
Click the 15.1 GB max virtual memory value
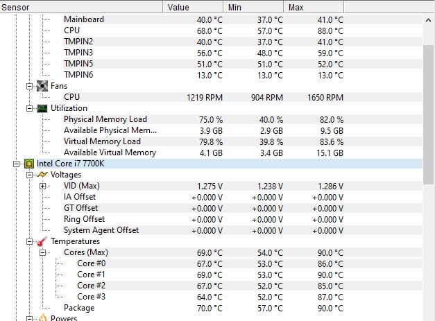click(330, 153)
